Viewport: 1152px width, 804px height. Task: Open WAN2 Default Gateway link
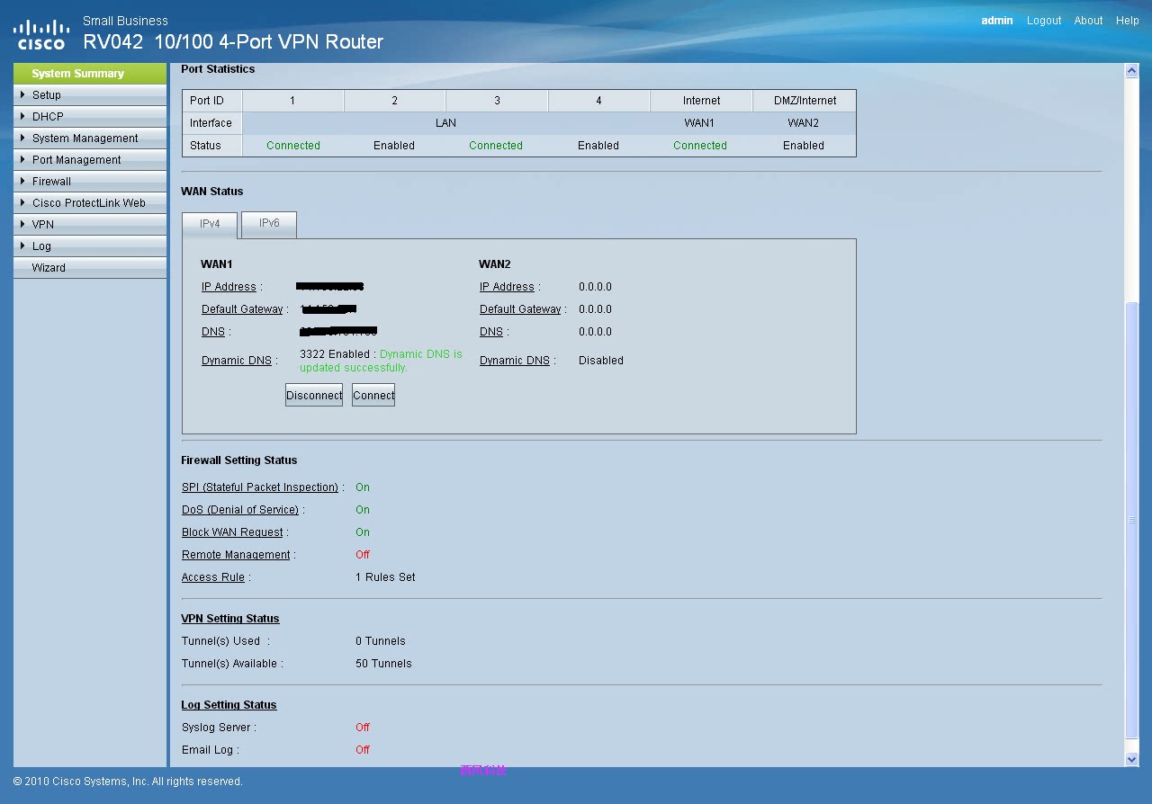point(520,309)
